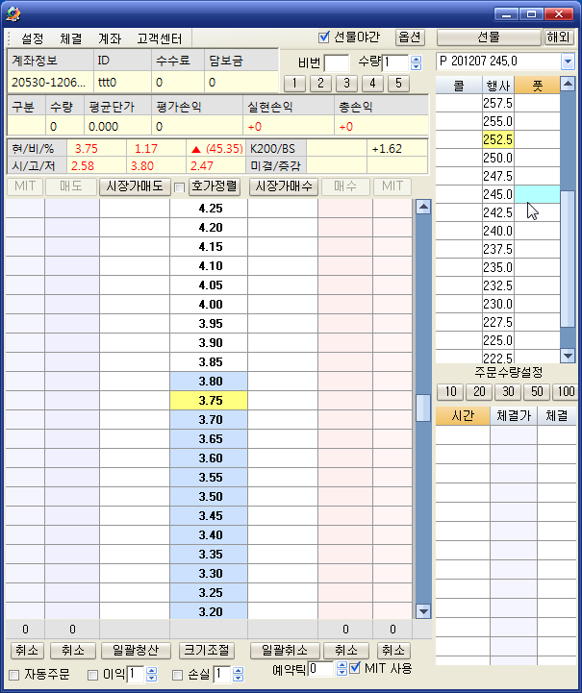Click the 호가정렬 button
Viewport: 582px width, 693px height.
tap(215, 186)
